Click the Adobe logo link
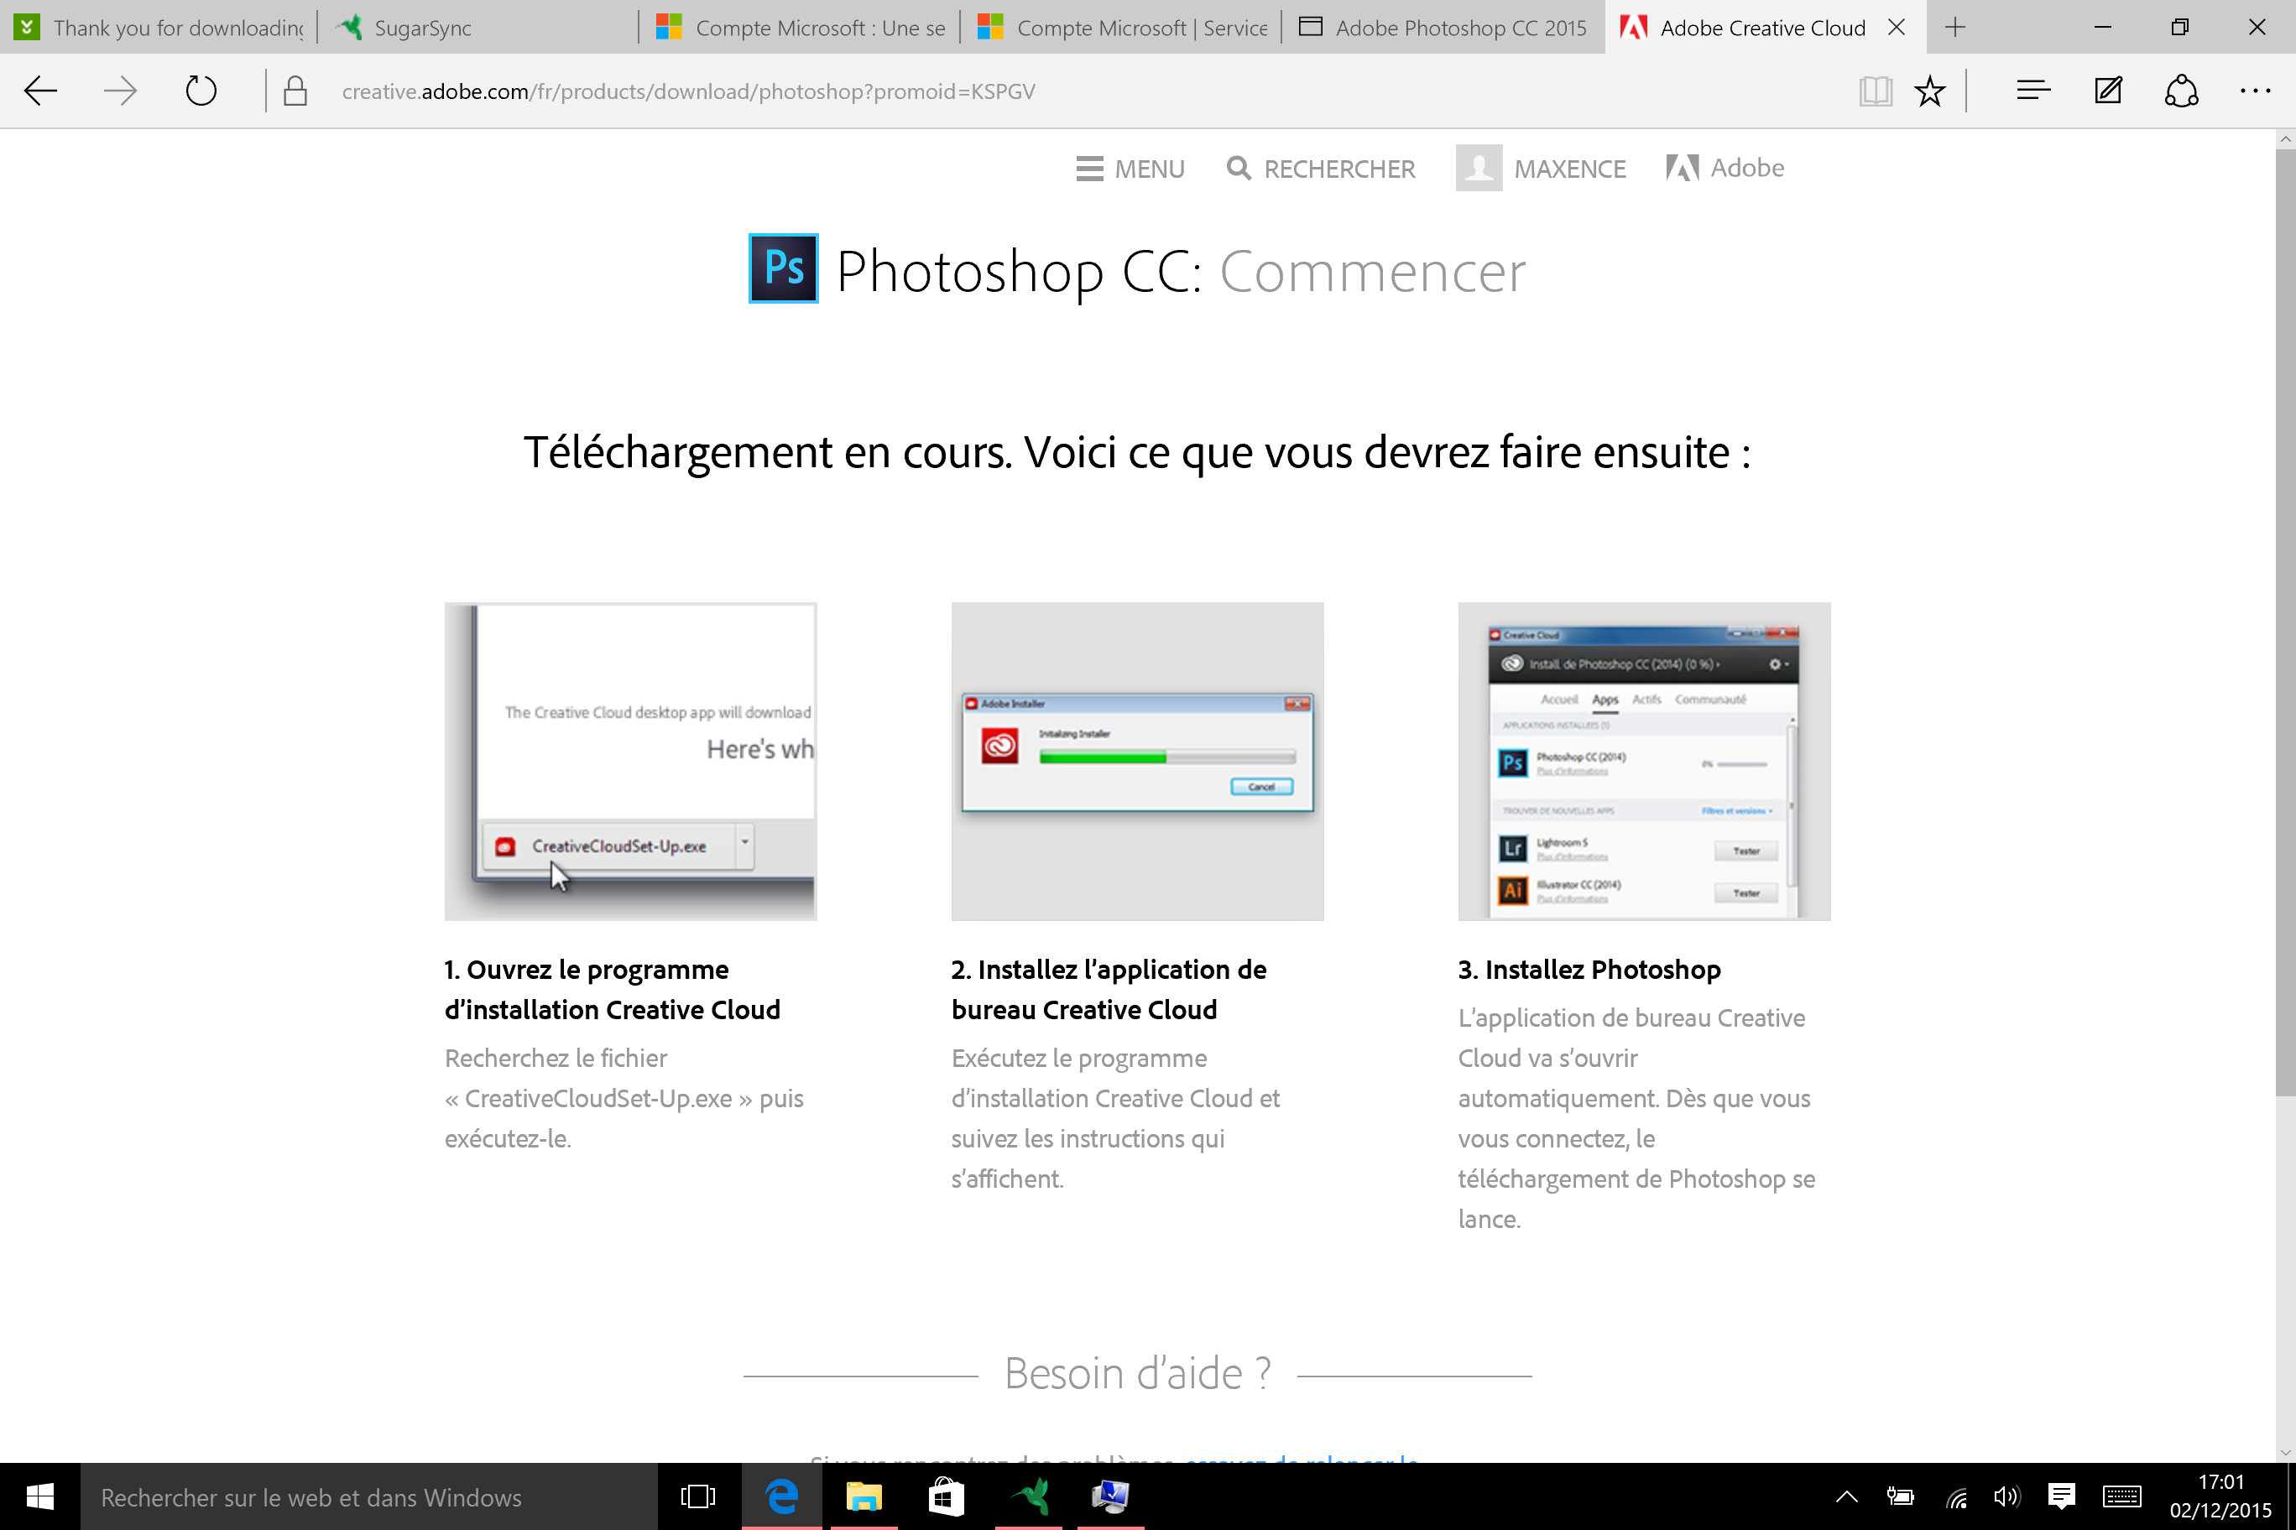 click(1725, 168)
